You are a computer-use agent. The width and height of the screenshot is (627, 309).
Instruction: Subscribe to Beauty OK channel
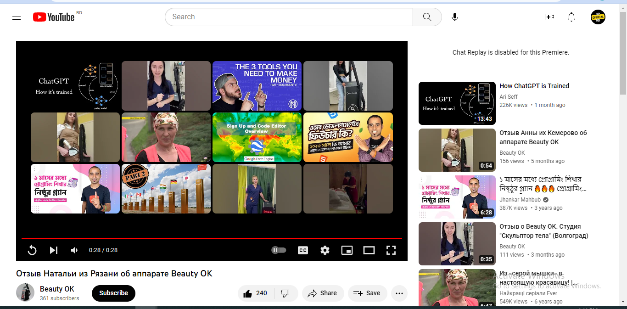113,293
